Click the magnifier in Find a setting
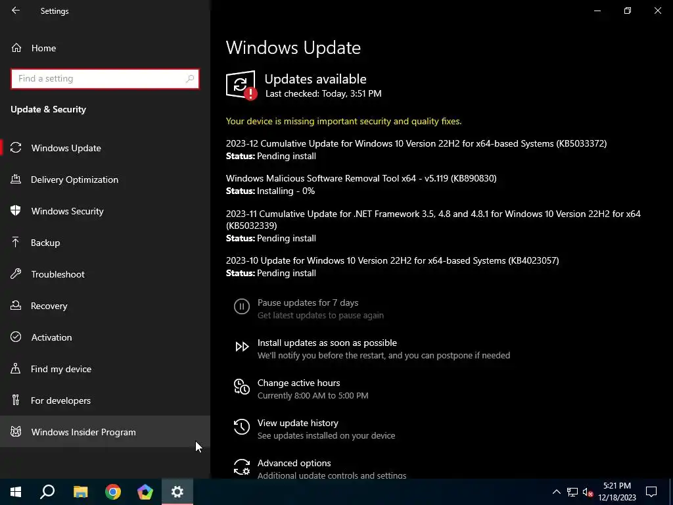The width and height of the screenshot is (673, 505). pyautogui.click(x=190, y=79)
